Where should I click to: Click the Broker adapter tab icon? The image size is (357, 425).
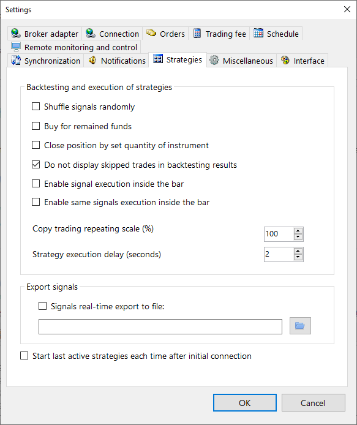(x=16, y=33)
